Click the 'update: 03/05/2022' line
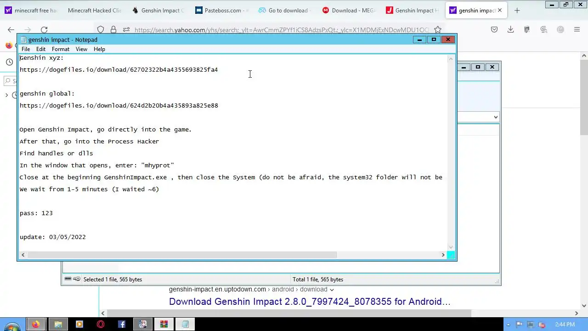The width and height of the screenshot is (588, 331). (53, 237)
